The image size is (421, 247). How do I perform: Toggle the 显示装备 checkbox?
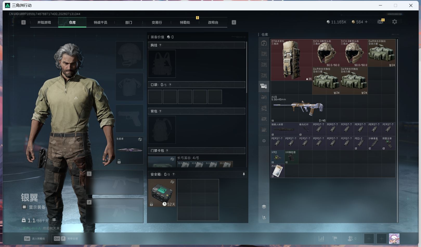pyautogui.click(x=24, y=207)
